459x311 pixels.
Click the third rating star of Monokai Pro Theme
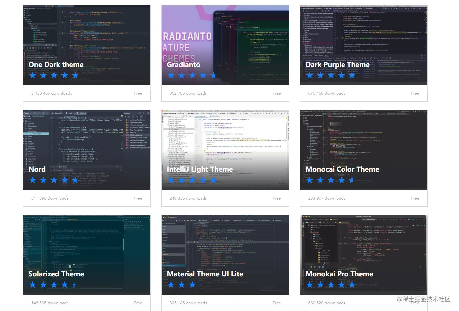point(331,285)
